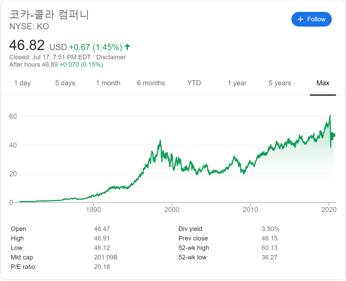Viewport: 346px width, 281px height.
Task: Click the USD currency label
Action: (x=58, y=47)
